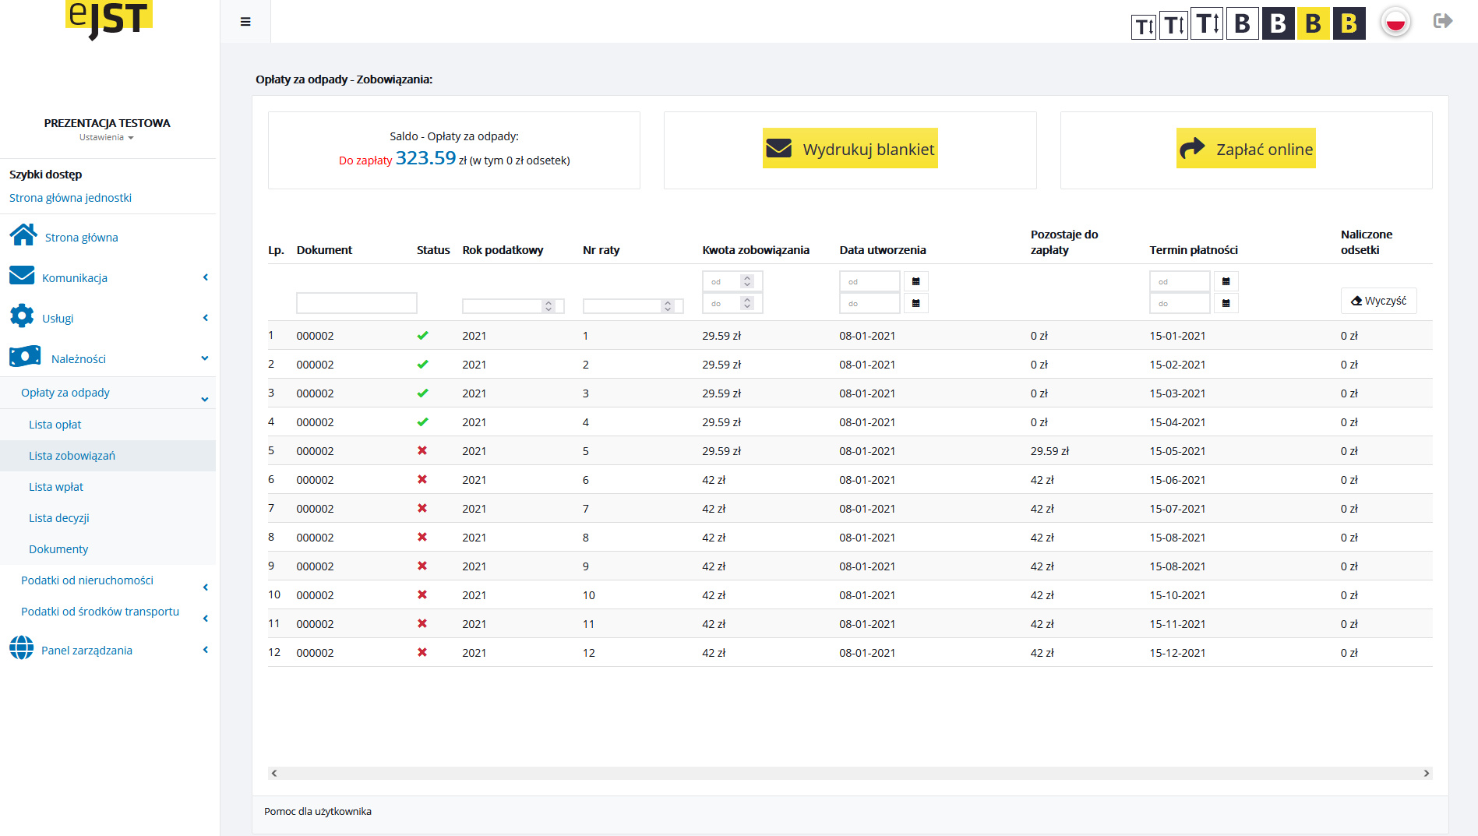Select the smallest text size icon

(x=1143, y=26)
